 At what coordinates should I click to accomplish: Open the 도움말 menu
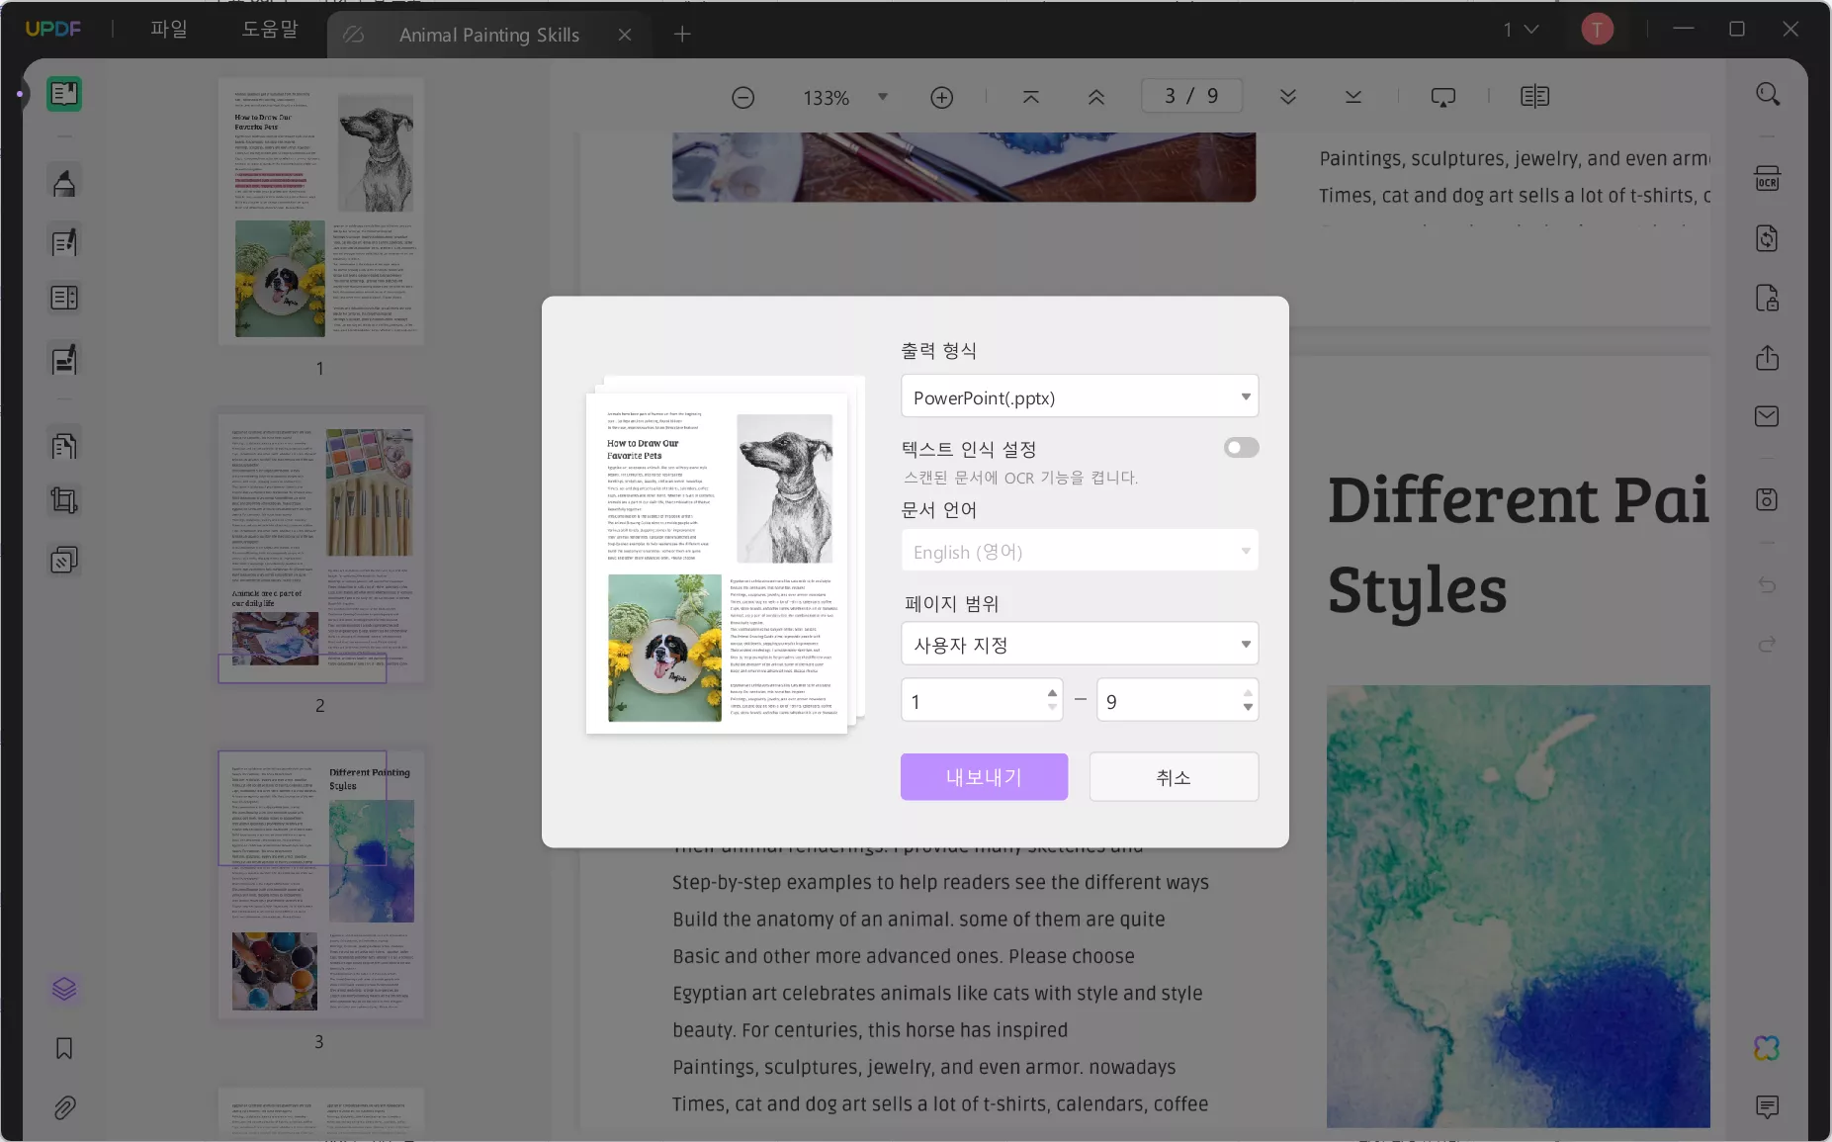point(270,30)
